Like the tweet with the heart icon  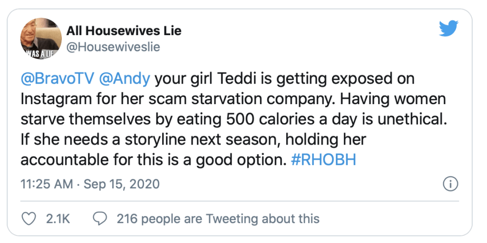pyautogui.click(x=29, y=219)
